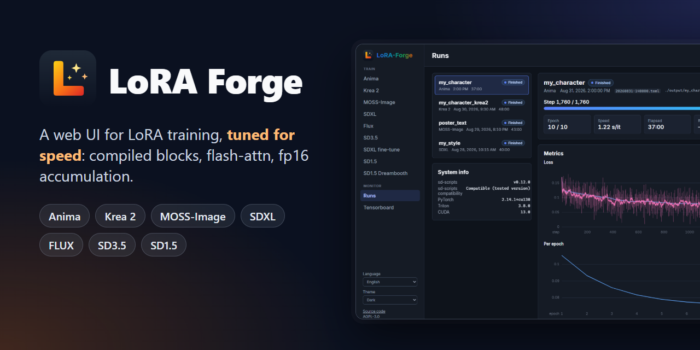Click the 20260831-140000.toml config filename
The image size is (700, 350).
[637, 91]
